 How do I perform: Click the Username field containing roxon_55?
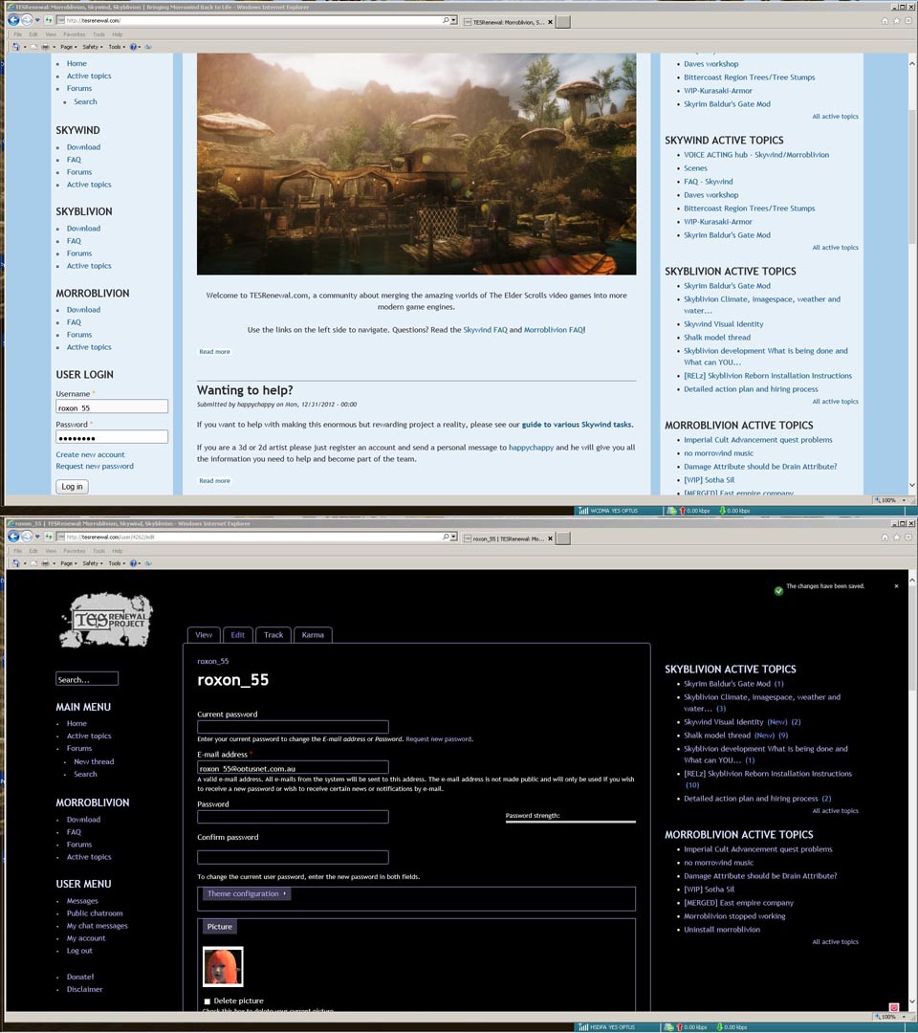(x=112, y=407)
